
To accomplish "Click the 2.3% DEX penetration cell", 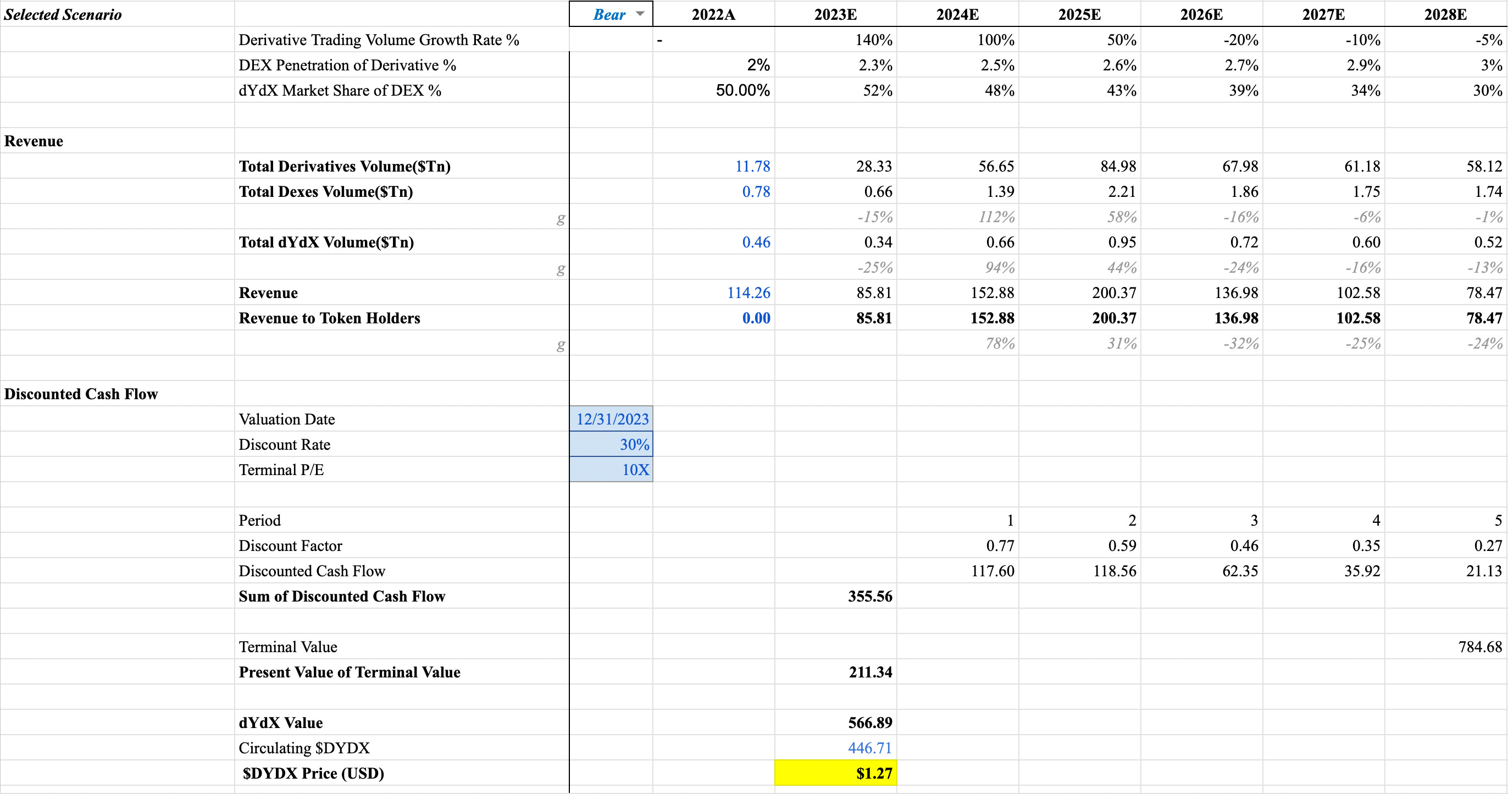I will [835, 65].
